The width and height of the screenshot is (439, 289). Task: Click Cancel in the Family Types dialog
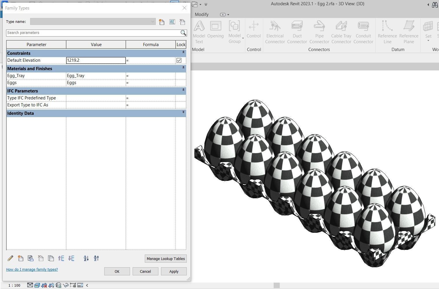[x=145, y=271]
